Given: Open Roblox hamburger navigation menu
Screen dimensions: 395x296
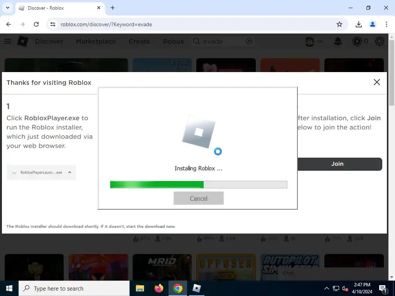Looking at the screenshot, I should pyautogui.click(x=8, y=41).
